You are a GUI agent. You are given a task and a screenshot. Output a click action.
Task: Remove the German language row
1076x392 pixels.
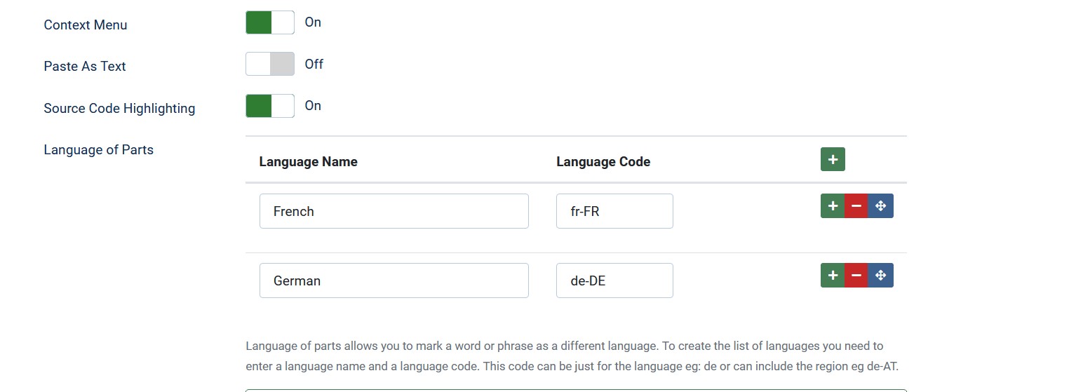[856, 276]
